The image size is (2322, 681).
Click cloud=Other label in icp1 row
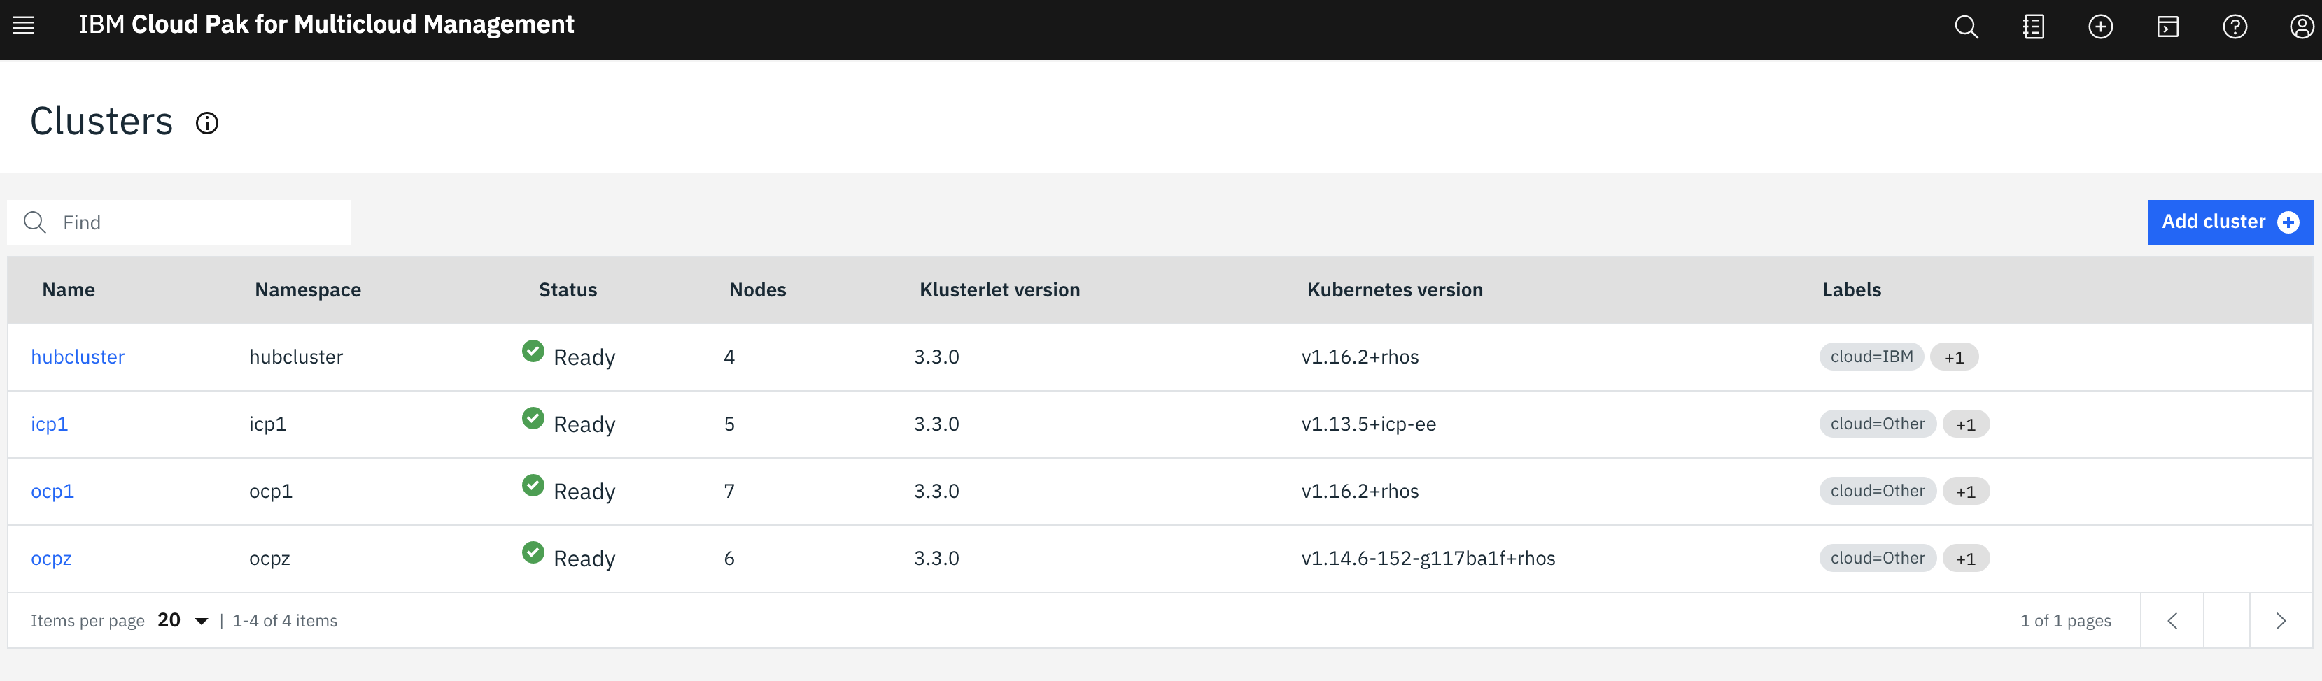1878,424
